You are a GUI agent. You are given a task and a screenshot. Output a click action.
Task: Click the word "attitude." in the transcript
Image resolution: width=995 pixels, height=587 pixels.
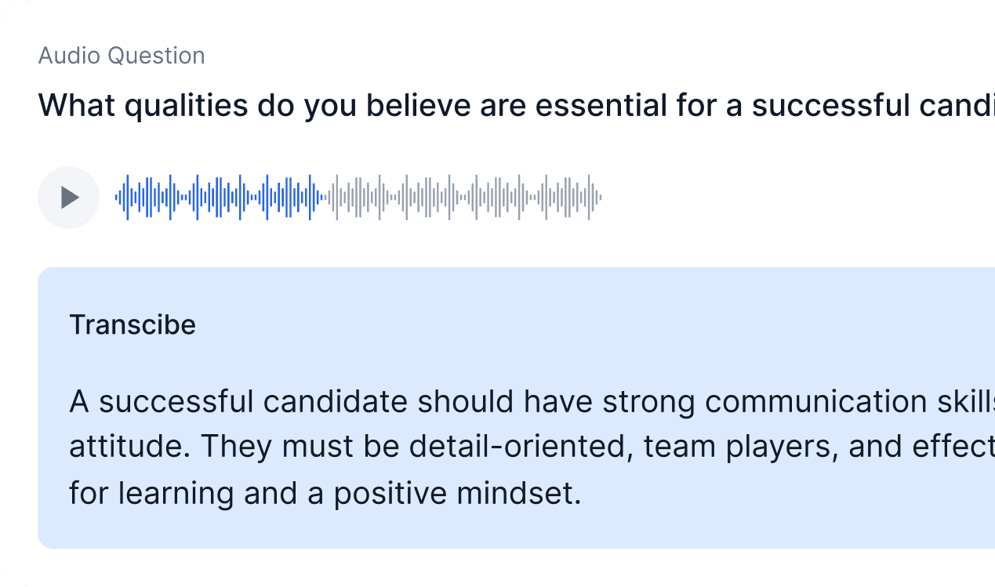pos(128,447)
